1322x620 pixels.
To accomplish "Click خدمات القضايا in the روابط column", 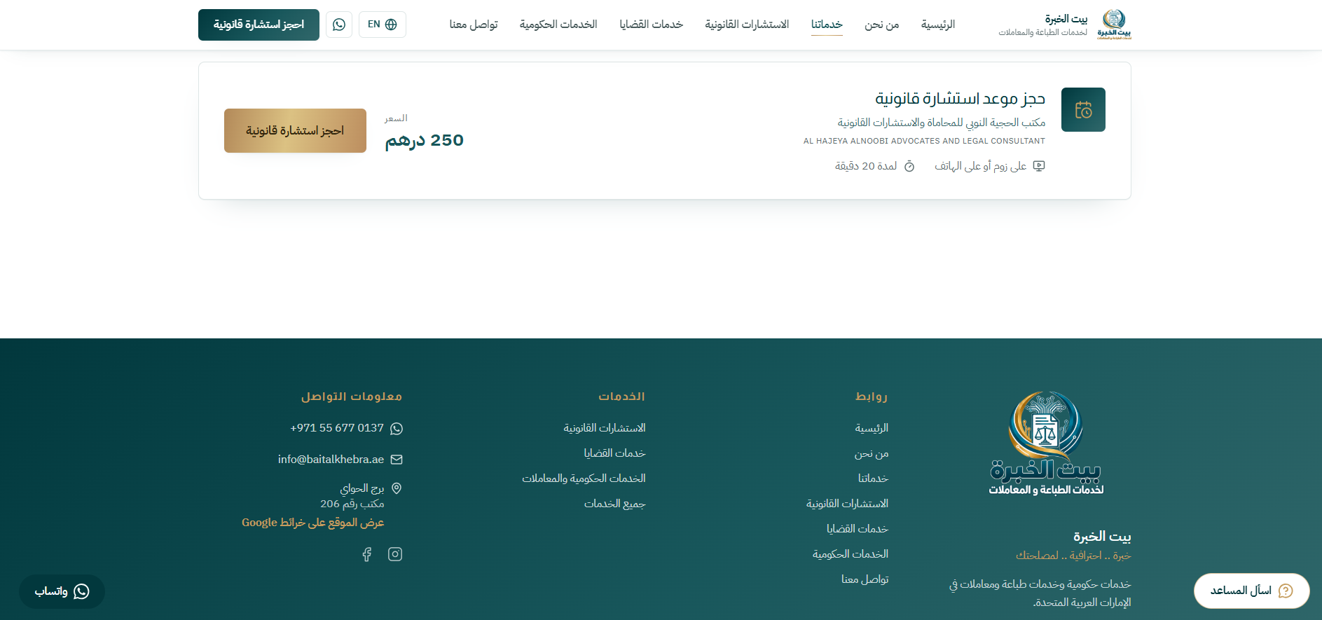I will (x=858, y=529).
